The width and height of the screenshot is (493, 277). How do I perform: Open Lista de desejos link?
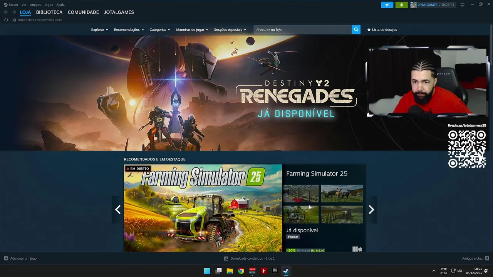384,30
